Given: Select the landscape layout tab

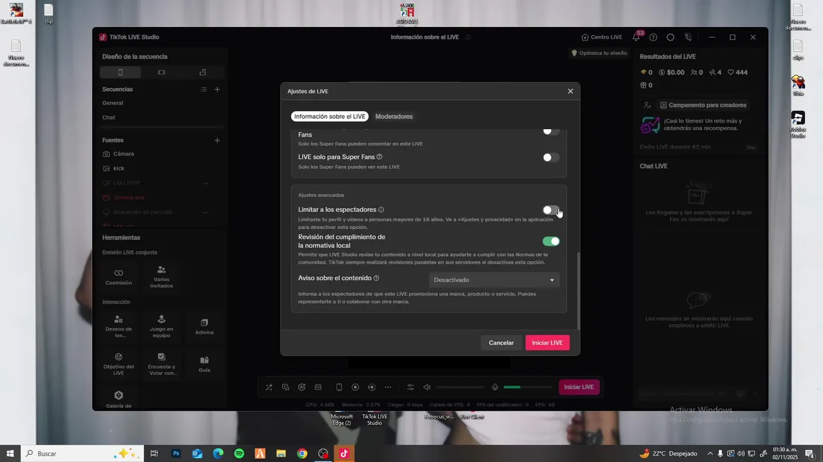Looking at the screenshot, I should pyautogui.click(x=161, y=72).
